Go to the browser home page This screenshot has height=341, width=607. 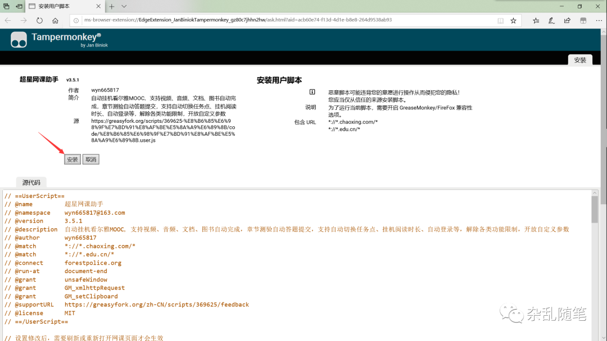pyautogui.click(x=55, y=20)
